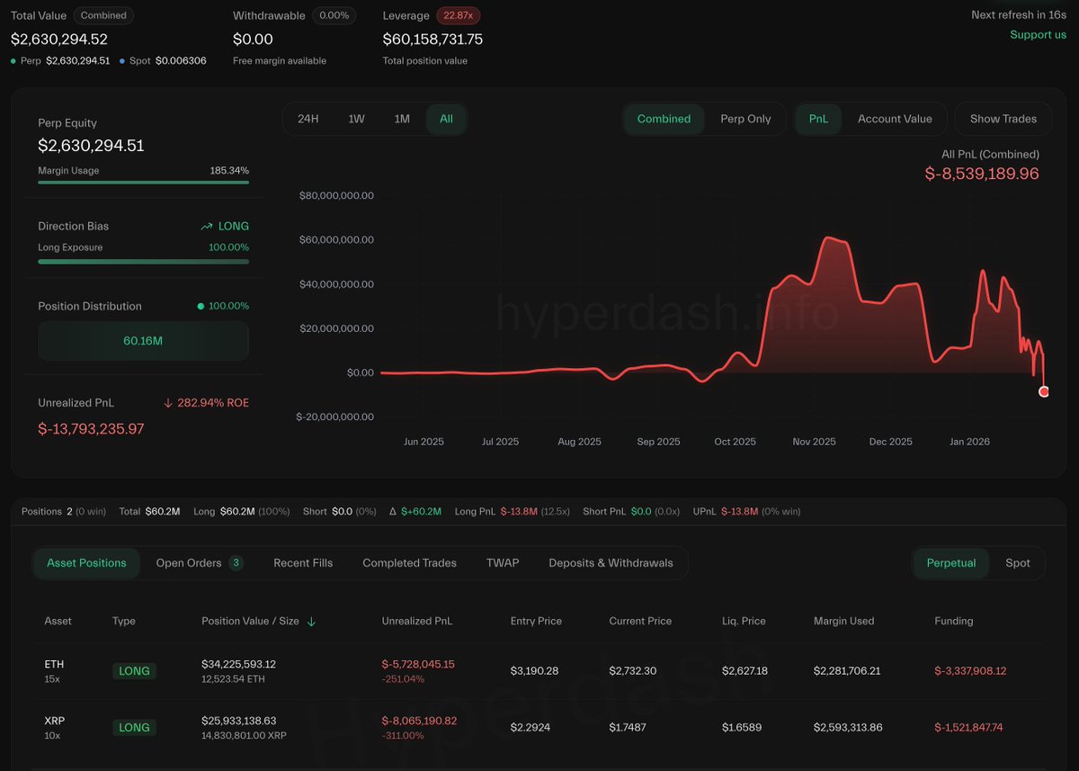Open the Support us link

click(1038, 35)
